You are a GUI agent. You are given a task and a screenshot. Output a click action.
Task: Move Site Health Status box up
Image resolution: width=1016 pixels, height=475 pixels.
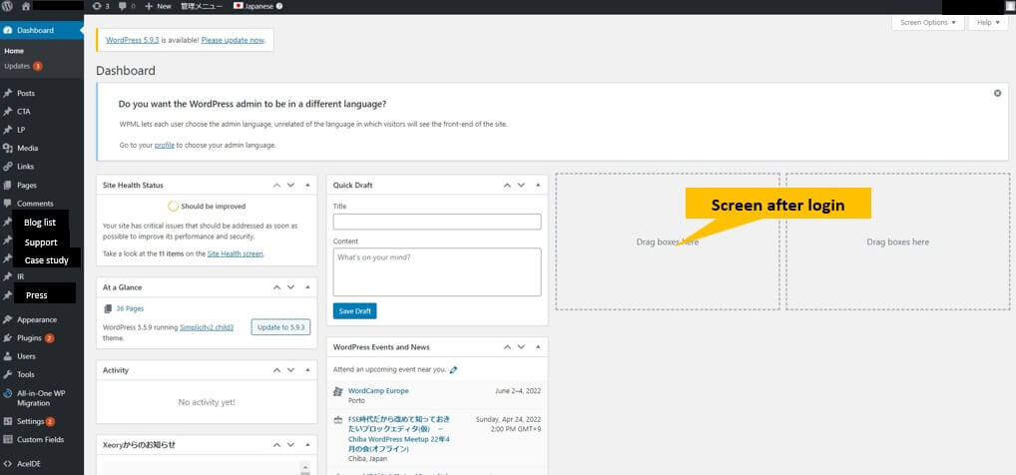(x=276, y=186)
